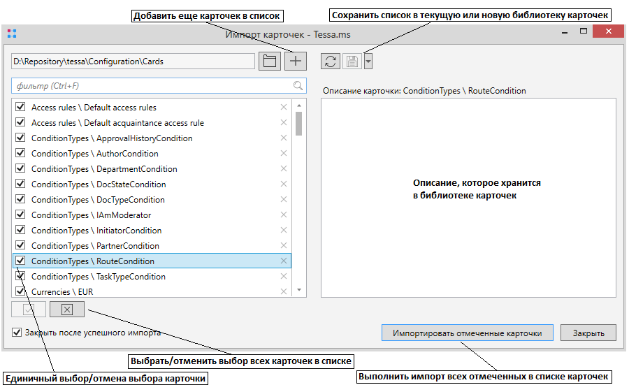
Task: Click the uncheck all cards icon button
Action: coord(66,309)
